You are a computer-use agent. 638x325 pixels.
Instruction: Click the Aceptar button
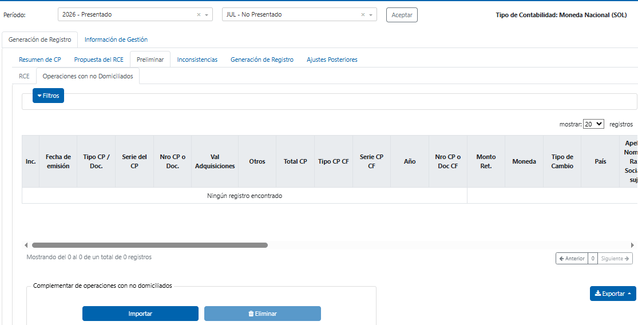point(402,15)
